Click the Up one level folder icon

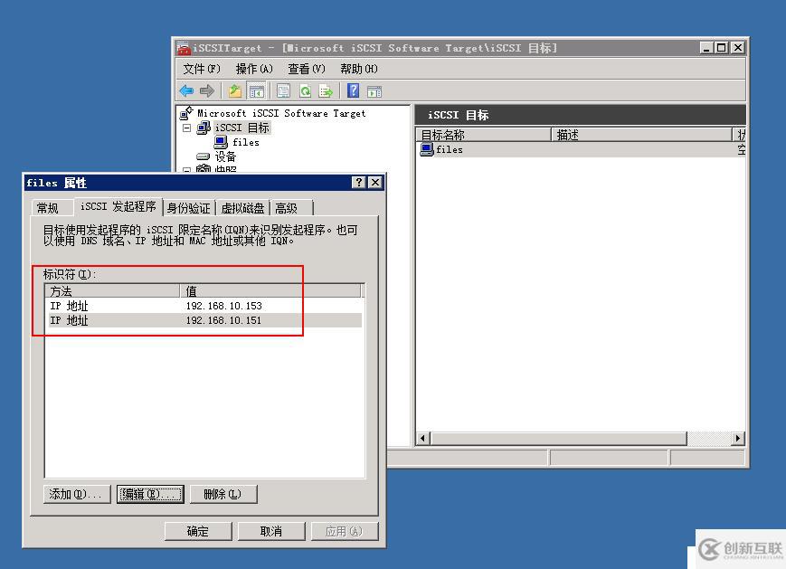click(x=235, y=91)
